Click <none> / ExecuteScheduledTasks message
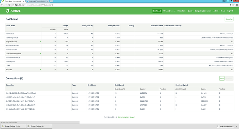 click(221, 66)
